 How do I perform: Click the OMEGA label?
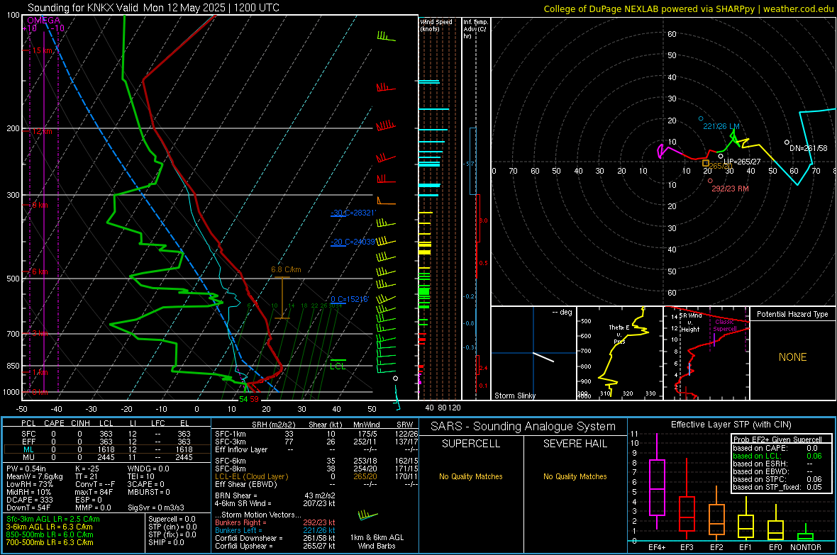pyautogui.click(x=44, y=21)
